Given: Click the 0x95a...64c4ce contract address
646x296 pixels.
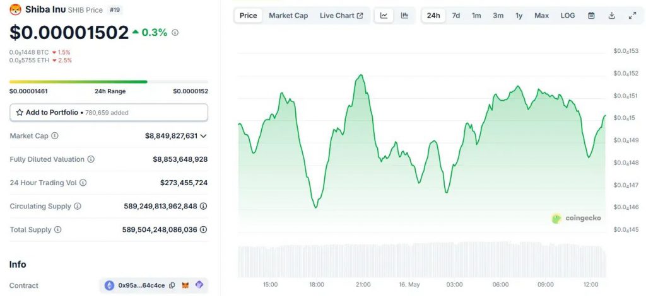Looking at the screenshot, I should point(141,285).
